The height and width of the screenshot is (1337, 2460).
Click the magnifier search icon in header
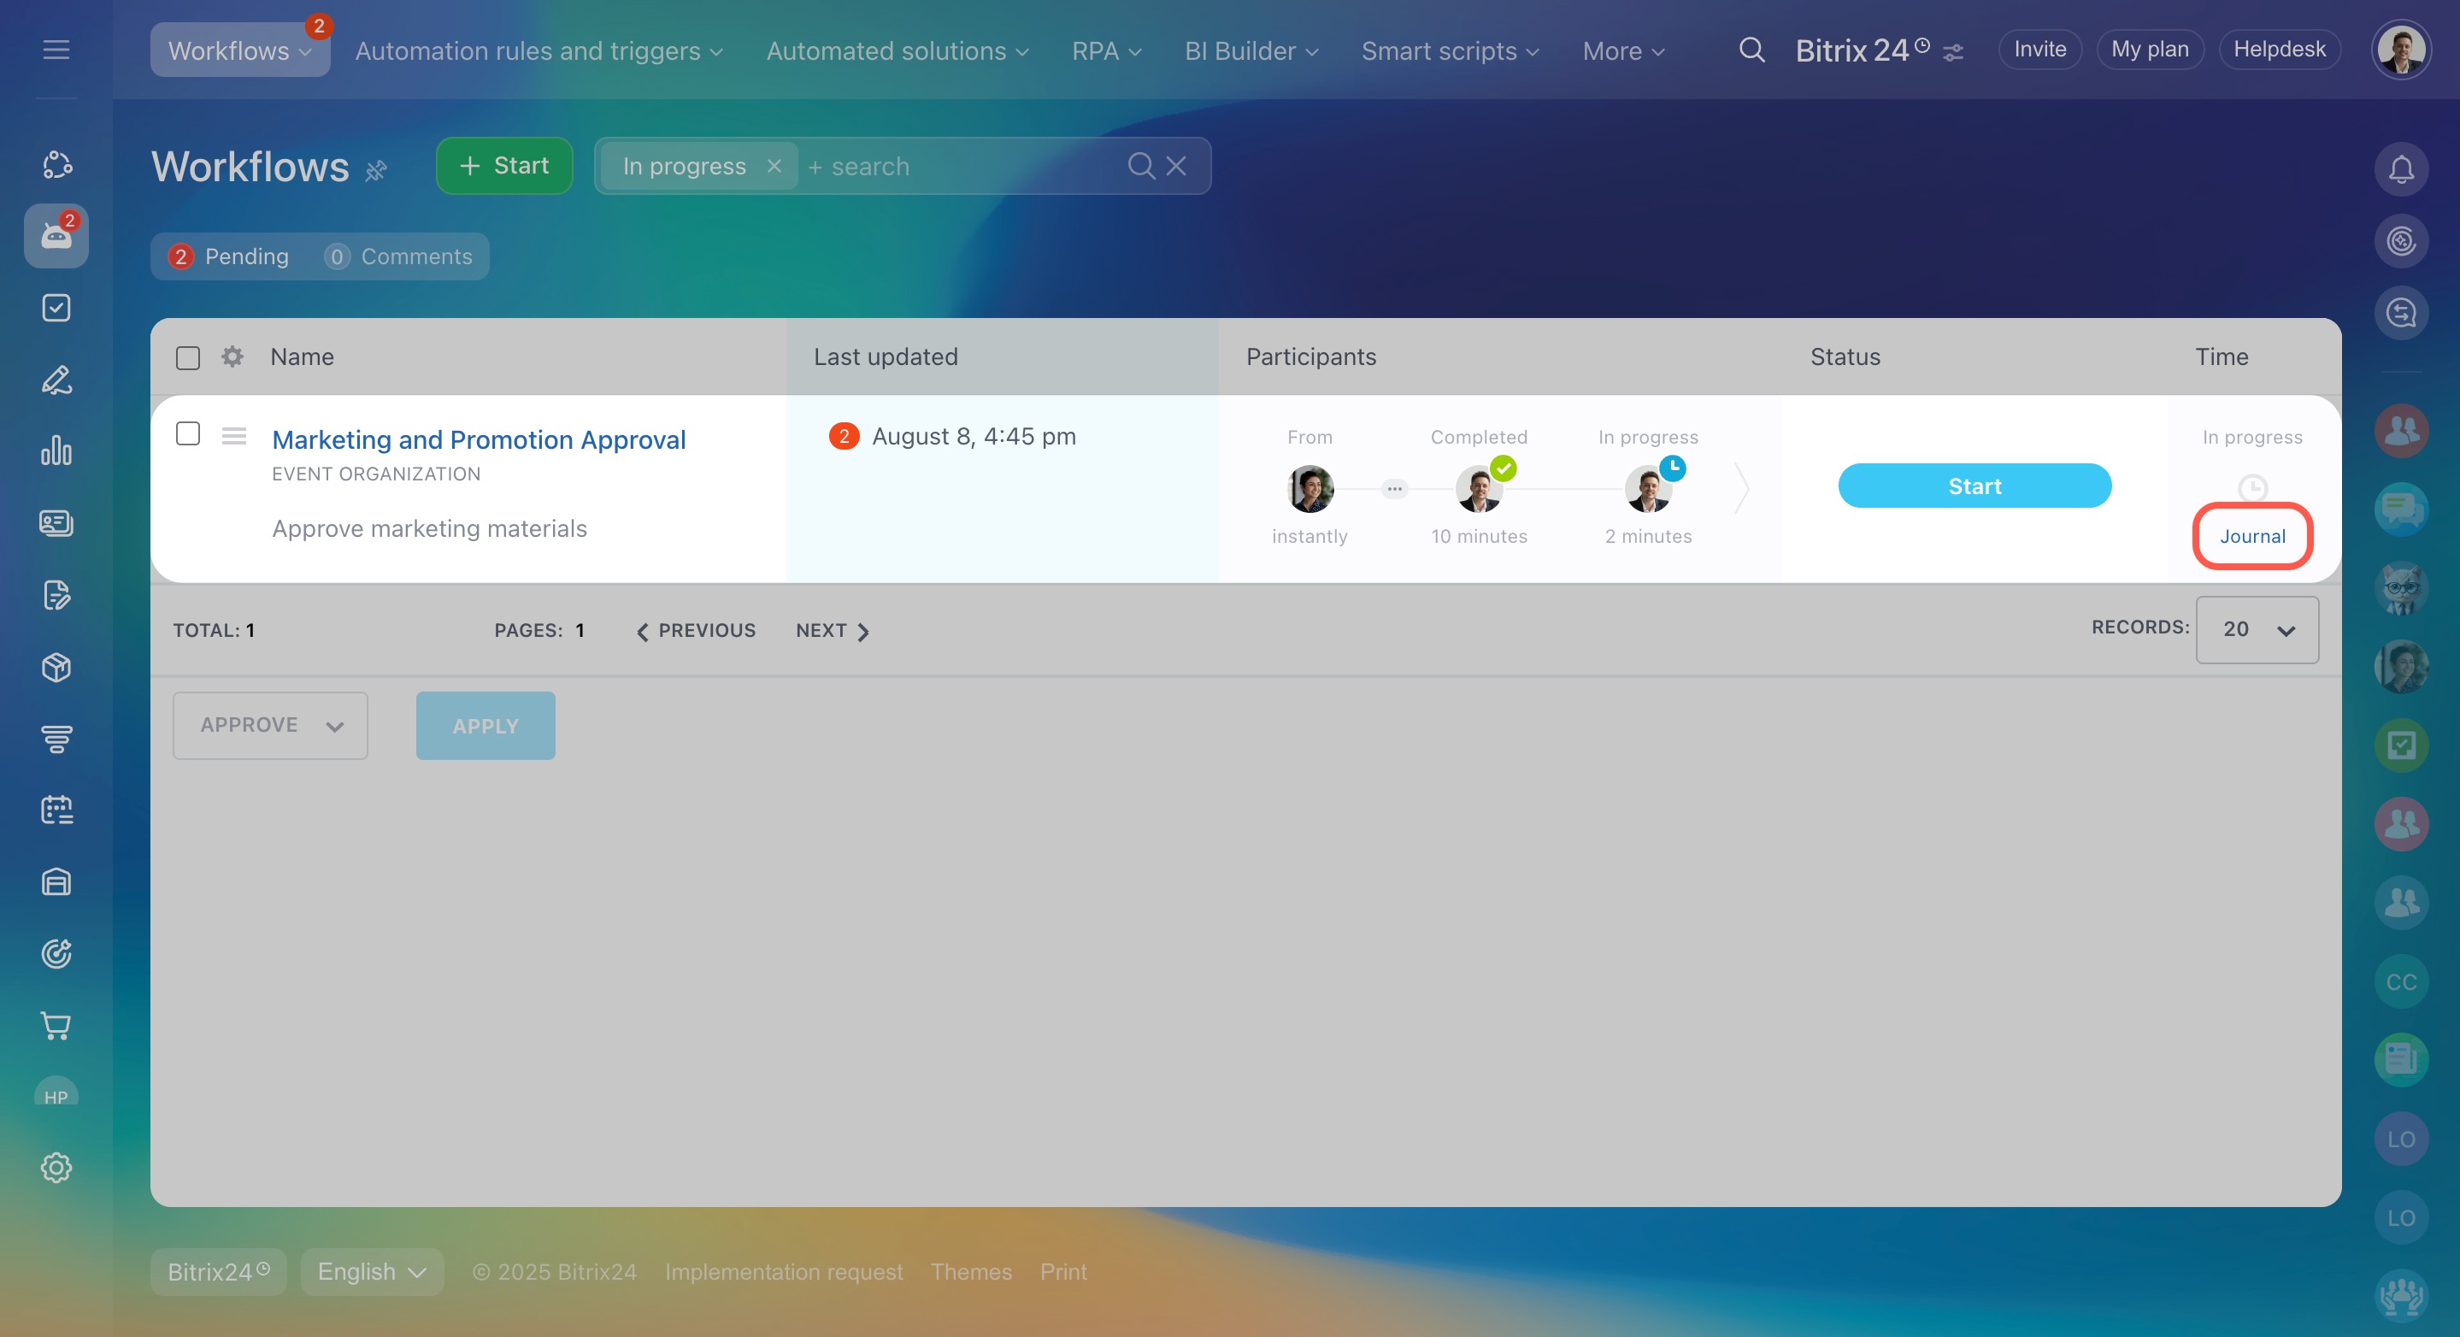(x=1751, y=50)
